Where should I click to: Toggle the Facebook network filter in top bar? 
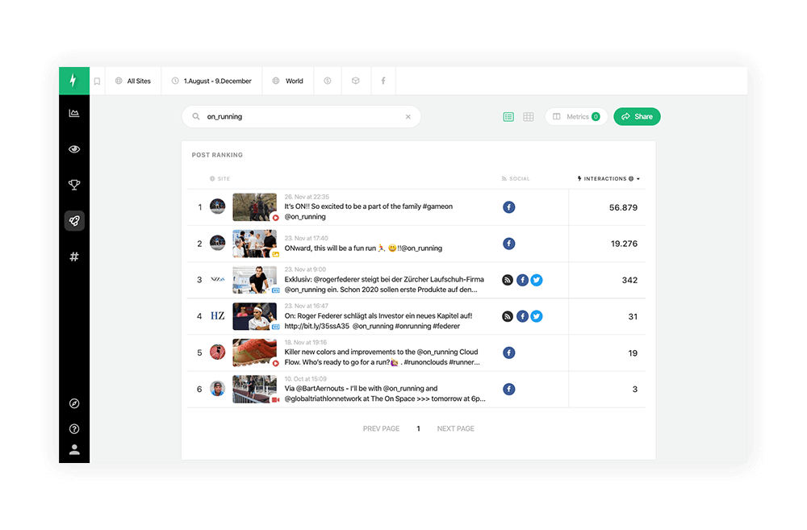(383, 81)
